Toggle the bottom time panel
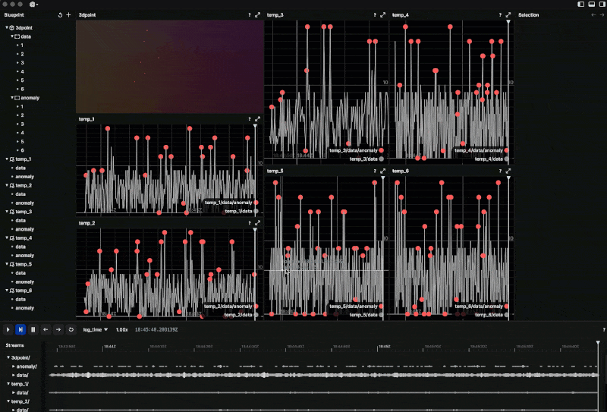This screenshot has height=412, width=607. 591,5
